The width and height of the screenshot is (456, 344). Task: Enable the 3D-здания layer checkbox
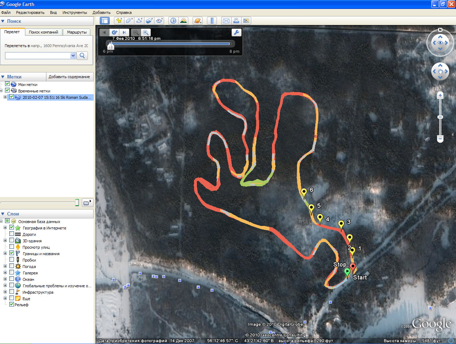[x=11, y=241]
